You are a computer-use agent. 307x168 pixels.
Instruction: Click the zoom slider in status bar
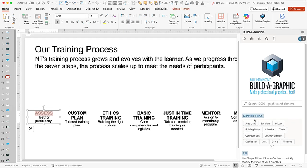click(x=274, y=165)
